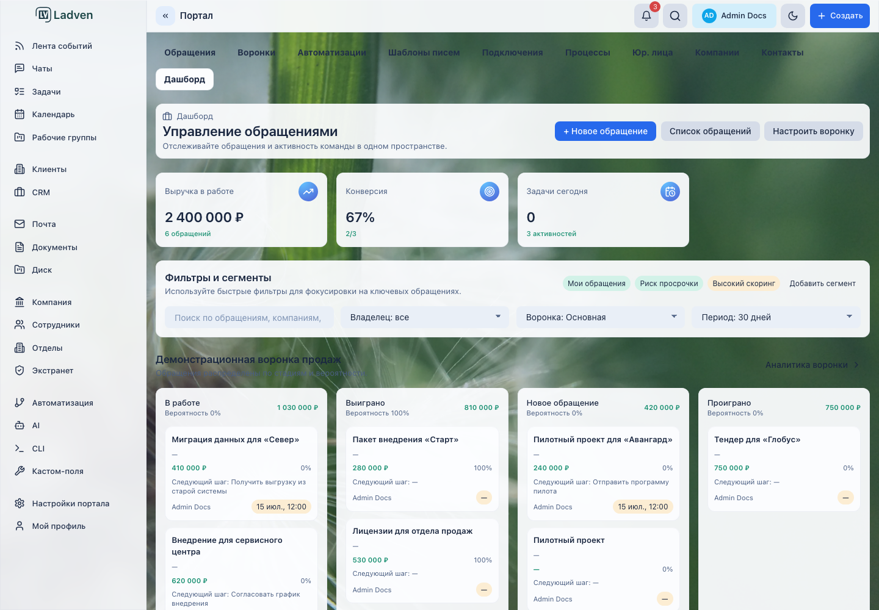Image resolution: width=879 pixels, height=610 pixels.
Task: Switch to the Шаблоны писем tab
Action: click(424, 52)
